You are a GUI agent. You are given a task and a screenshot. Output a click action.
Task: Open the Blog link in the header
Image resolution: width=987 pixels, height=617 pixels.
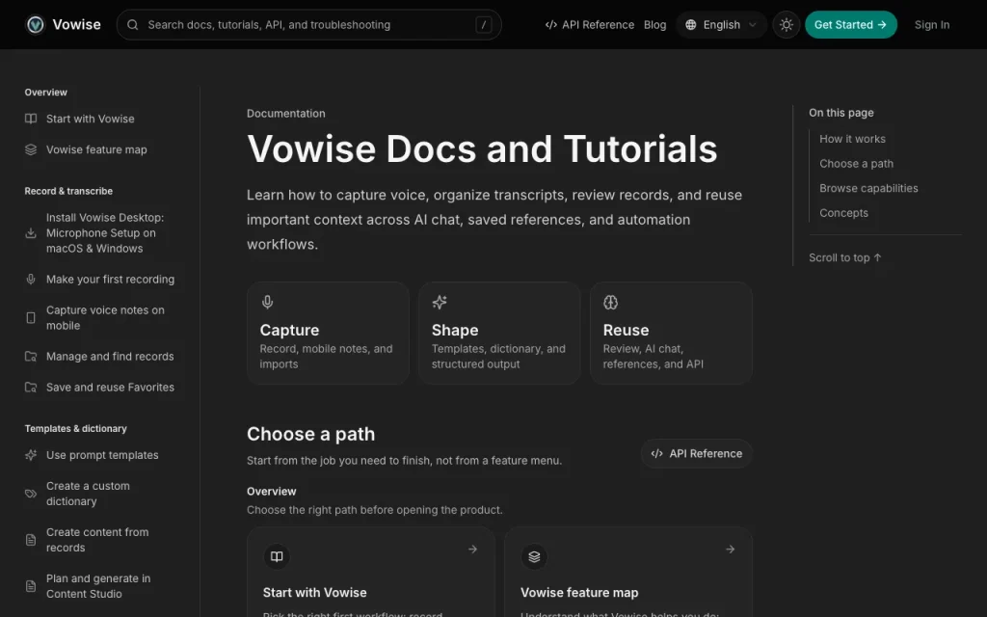click(x=654, y=24)
